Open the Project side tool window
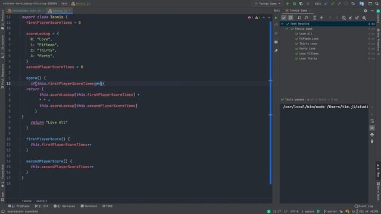This screenshot has width=381, height=214. point(2,20)
